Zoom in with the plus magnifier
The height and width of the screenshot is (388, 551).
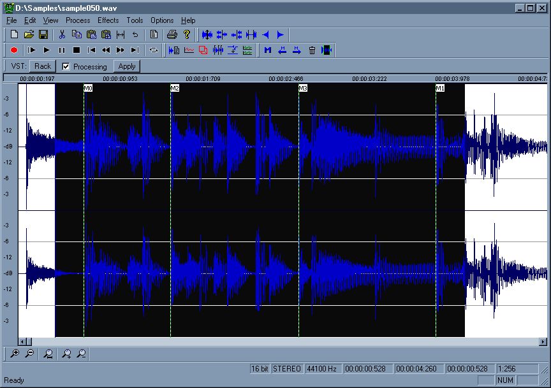click(x=15, y=354)
